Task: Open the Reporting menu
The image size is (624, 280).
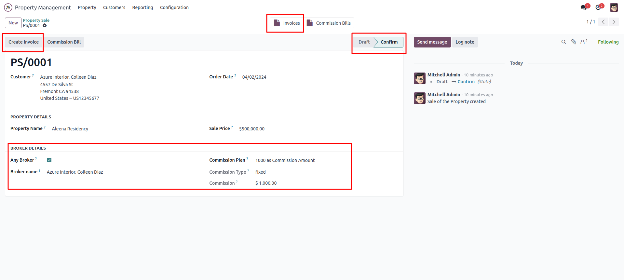Action: pos(142,7)
